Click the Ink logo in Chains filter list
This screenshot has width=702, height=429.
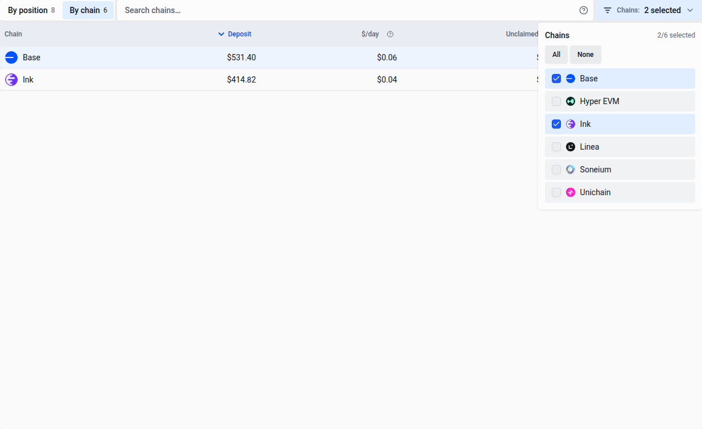tap(571, 124)
